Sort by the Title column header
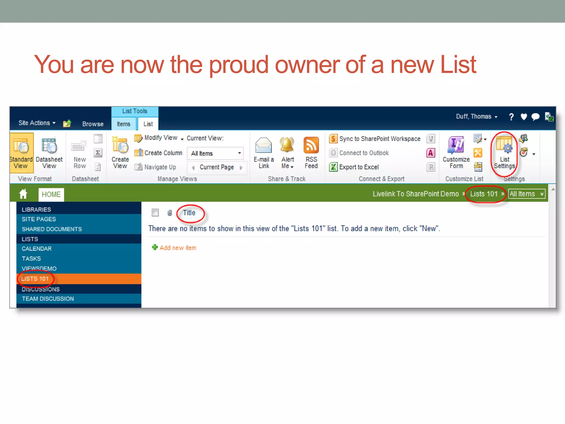This screenshot has height=424, width=565. click(x=189, y=213)
